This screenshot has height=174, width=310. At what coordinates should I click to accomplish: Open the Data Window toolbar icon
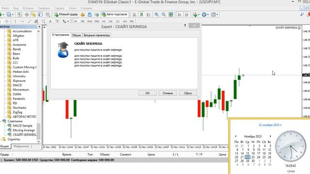27,14
